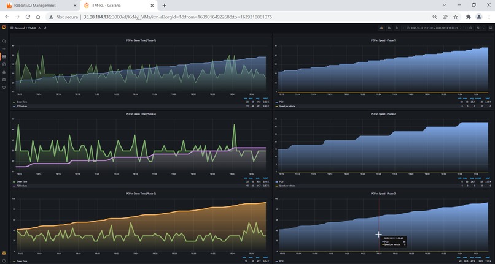Open the Explore compass sidebar icon

4,64
